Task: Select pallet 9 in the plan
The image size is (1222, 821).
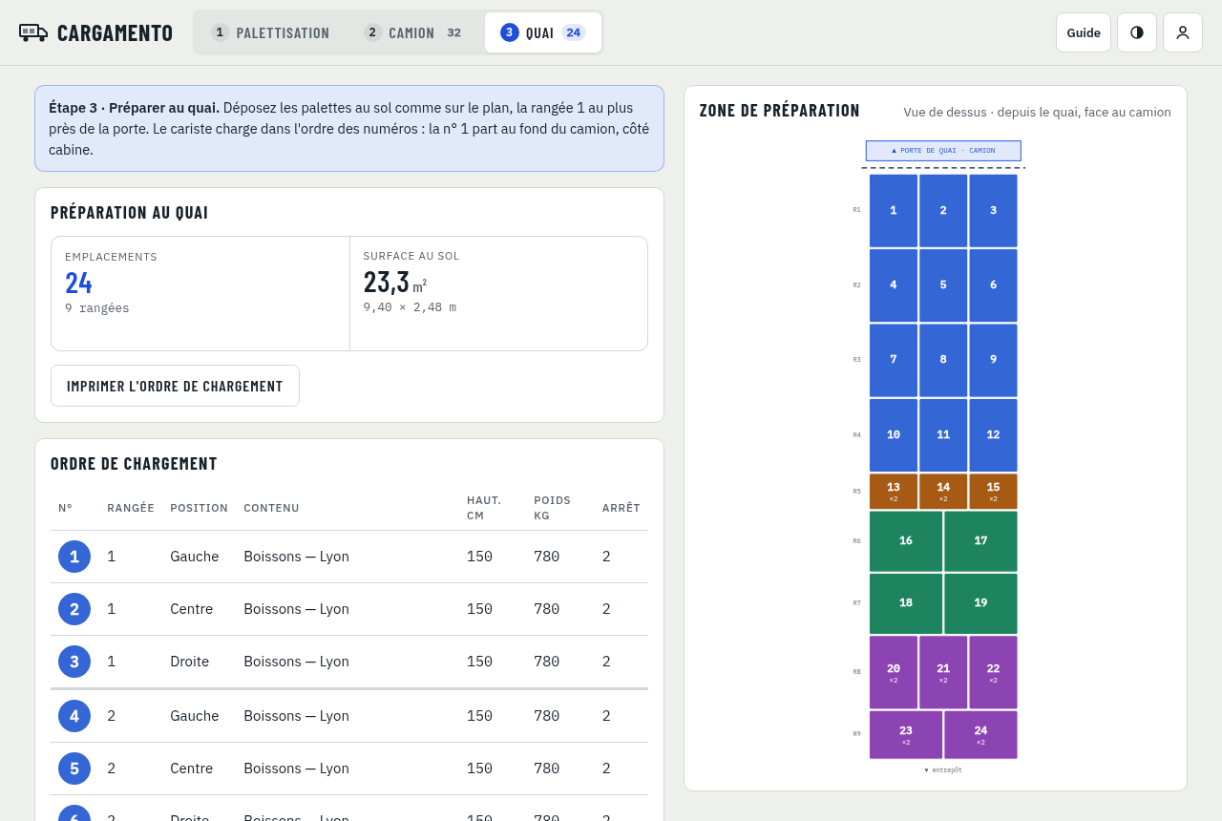Action: 993,360
